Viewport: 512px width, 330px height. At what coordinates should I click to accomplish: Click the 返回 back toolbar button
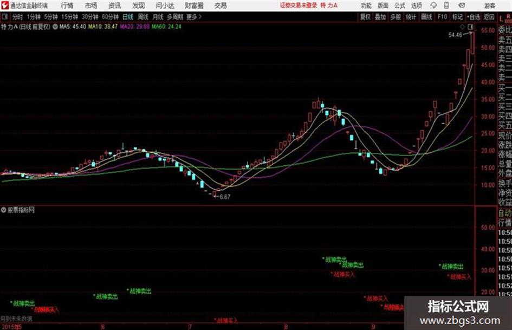click(489, 17)
